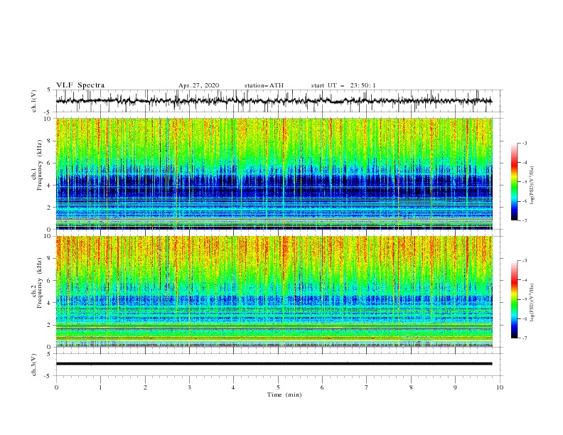Click the "-3" tick on ch.1 colorbar
The width and height of the screenshot is (563, 435).
click(525, 143)
